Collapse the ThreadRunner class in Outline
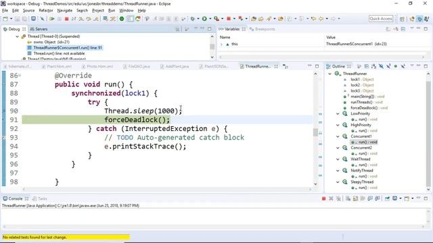The width and height of the screenshot is (433, 243). pyautogui.click(x=329, y=74)
